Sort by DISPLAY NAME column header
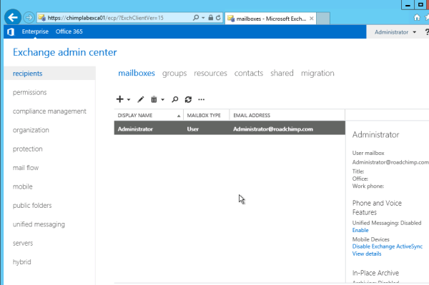The width and height of the screenshot is (429, 285). 149,115
